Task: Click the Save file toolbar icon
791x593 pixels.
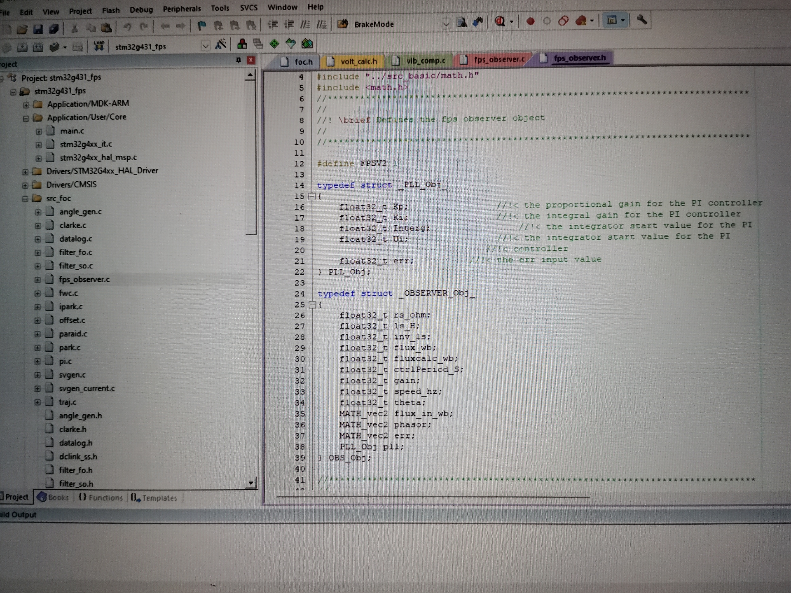Action: pos(38,29)
